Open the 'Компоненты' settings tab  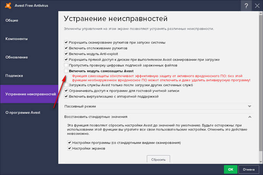tap(29, 39)
